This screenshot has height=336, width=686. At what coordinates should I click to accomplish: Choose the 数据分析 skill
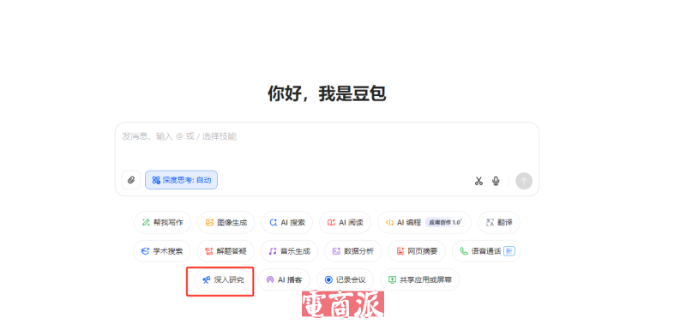coord(352,251)
